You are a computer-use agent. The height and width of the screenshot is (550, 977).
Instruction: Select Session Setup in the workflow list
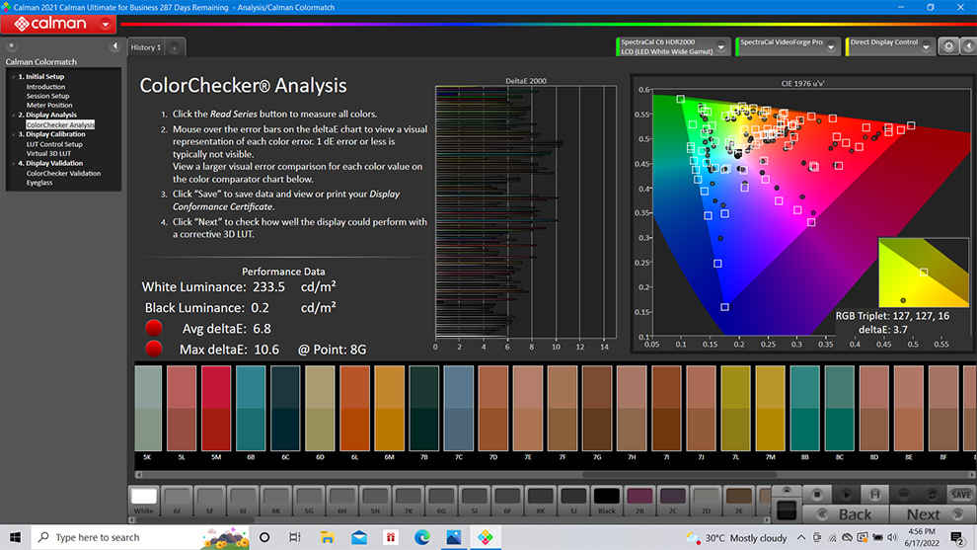click(47, 96)
